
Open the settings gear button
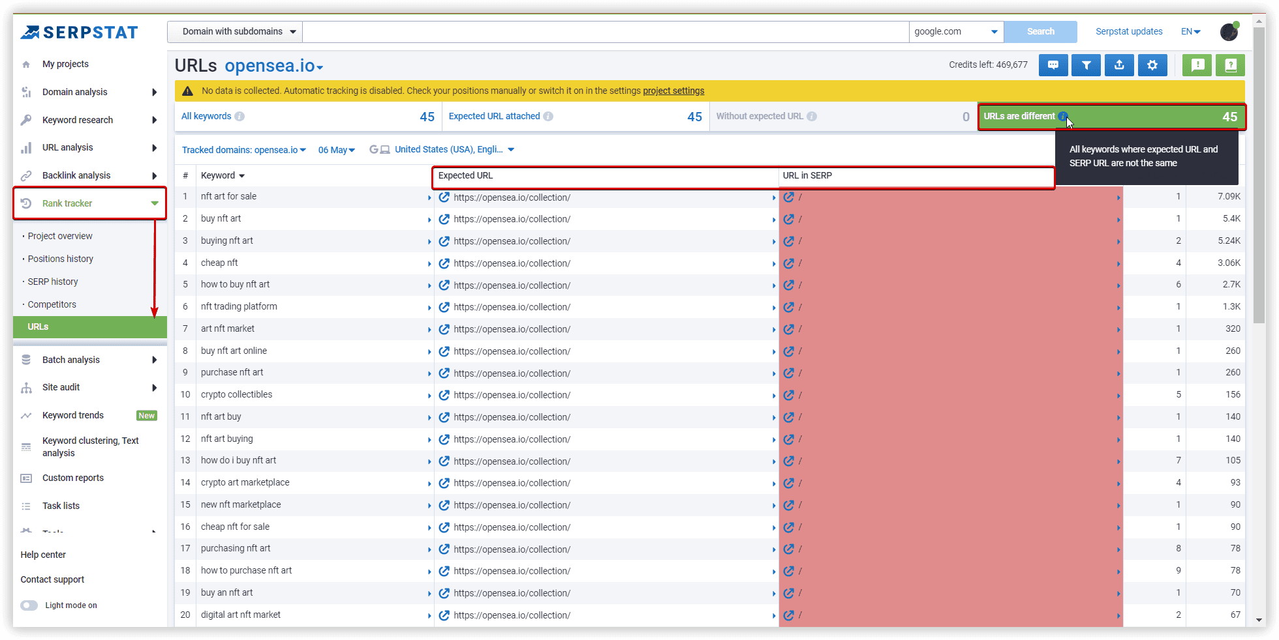[x=1152, y=65]
